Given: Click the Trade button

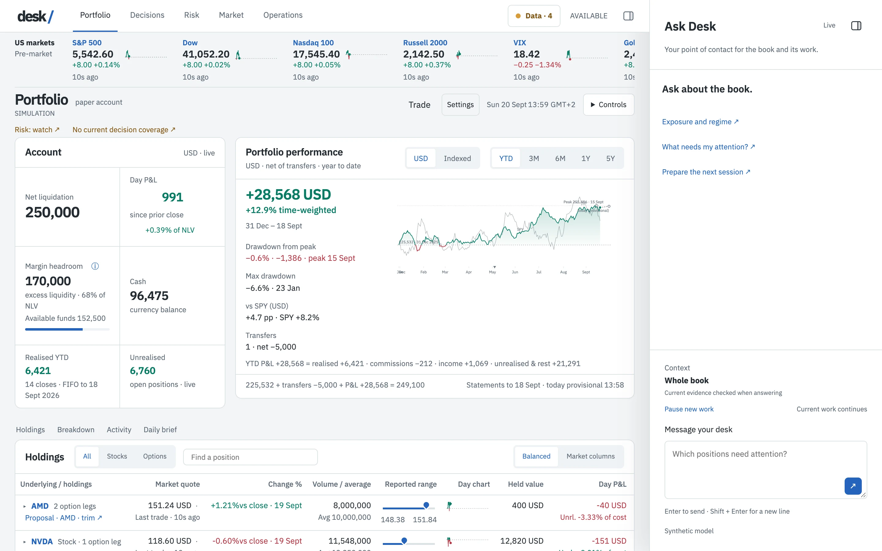Looking at the screenshot, I should [x=419, y=105].
